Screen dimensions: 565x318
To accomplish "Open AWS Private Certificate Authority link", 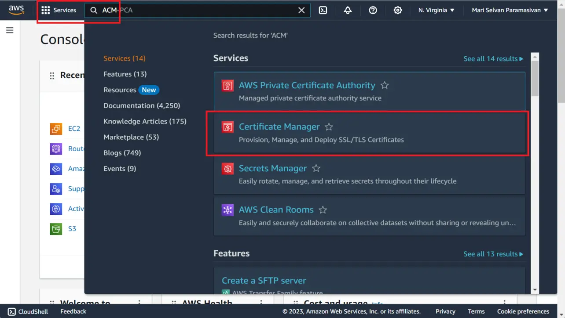I will click(307, 86).
